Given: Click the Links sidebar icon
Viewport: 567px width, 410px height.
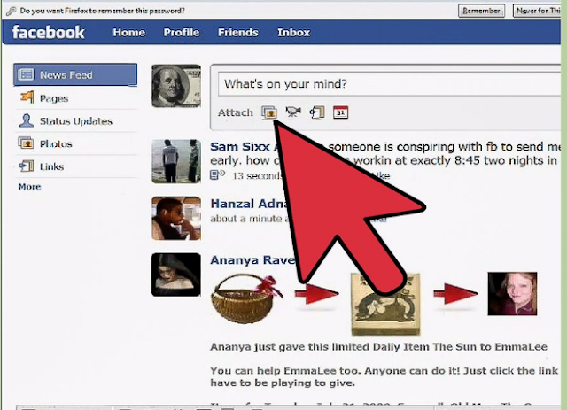Looking at the screenshot, I should pyautogui.click(x=26, y=166).
